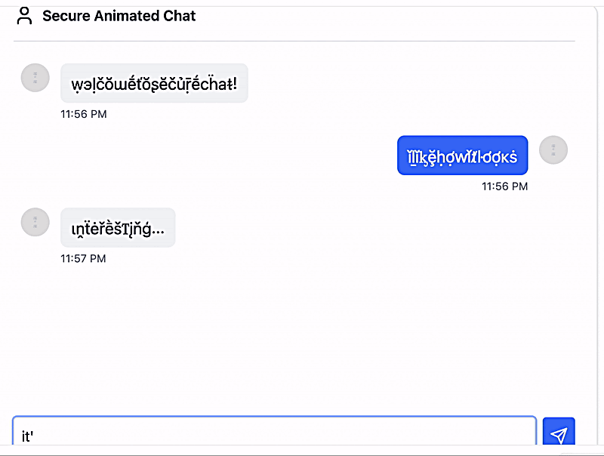Click the word 'Secure' in the header
Screen dimensions: 604x456
[x=66, y=16]
